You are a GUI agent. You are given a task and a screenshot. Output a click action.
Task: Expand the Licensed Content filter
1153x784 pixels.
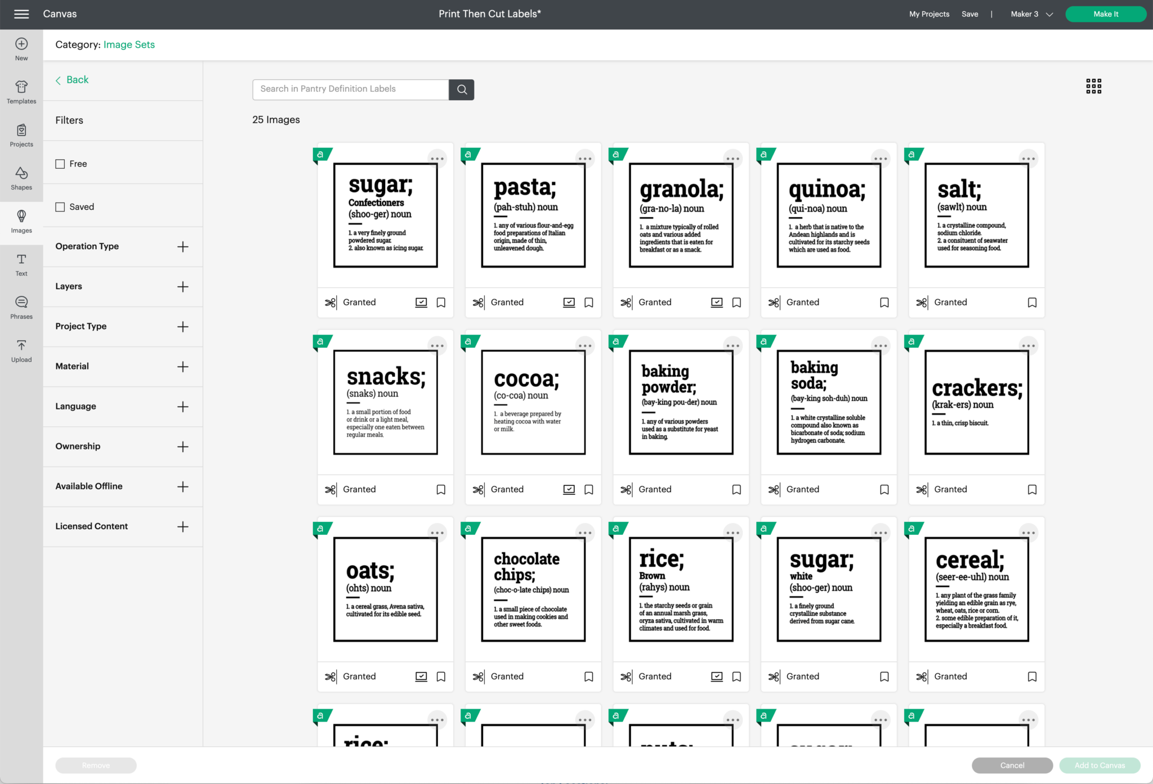pyautogui.click(x=182, y=526)
